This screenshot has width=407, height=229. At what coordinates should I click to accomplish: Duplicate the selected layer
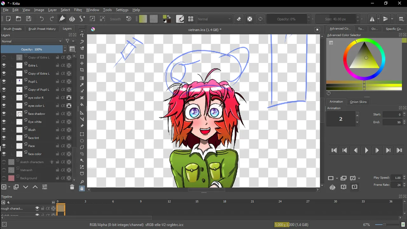coord(16,187)
